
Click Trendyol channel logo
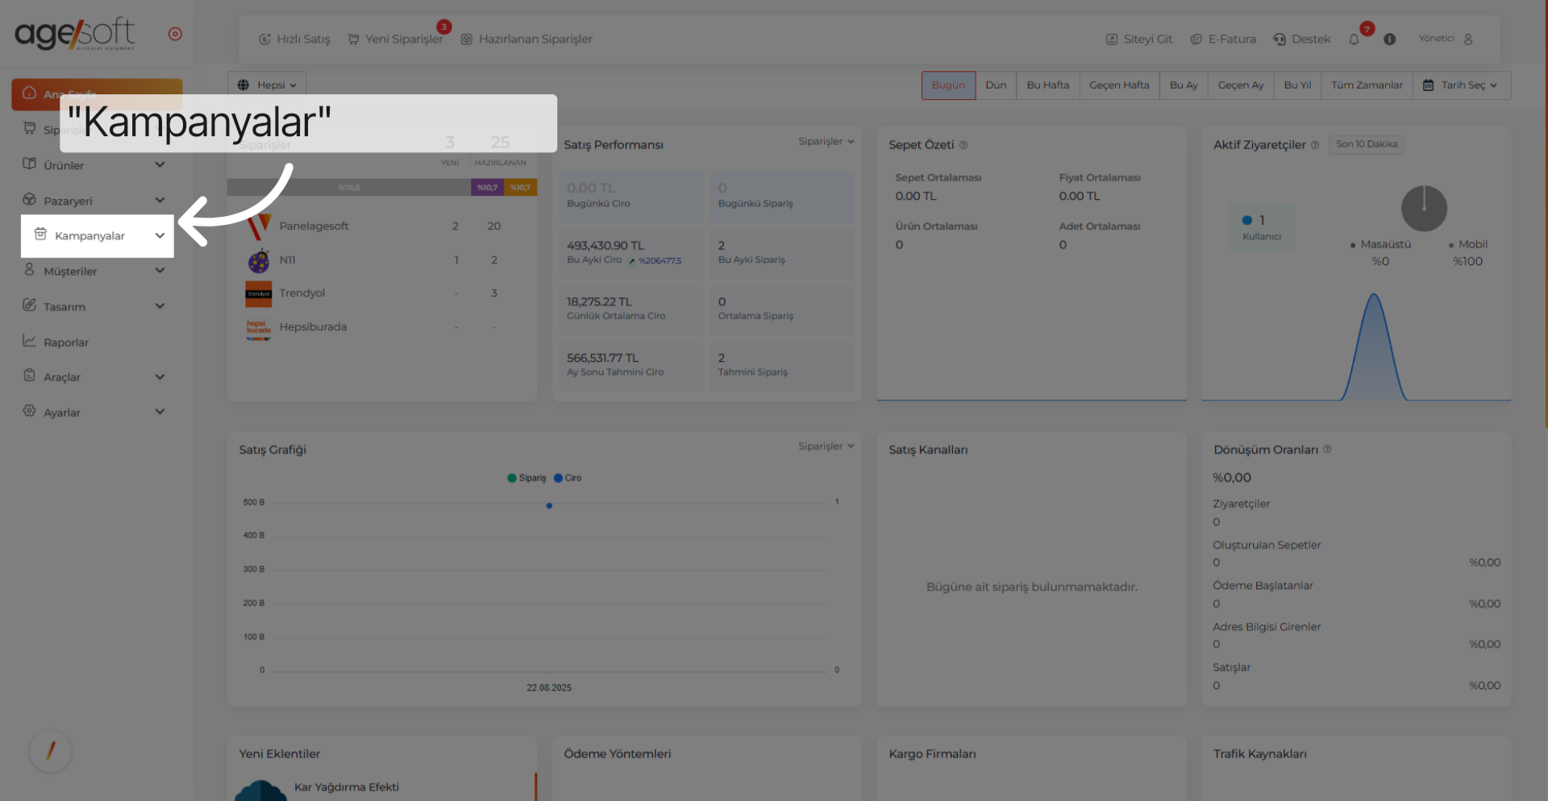tap(259, 293)
